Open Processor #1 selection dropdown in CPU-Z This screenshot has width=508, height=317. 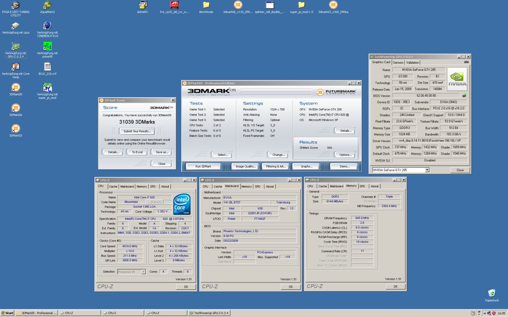(143, 272)
